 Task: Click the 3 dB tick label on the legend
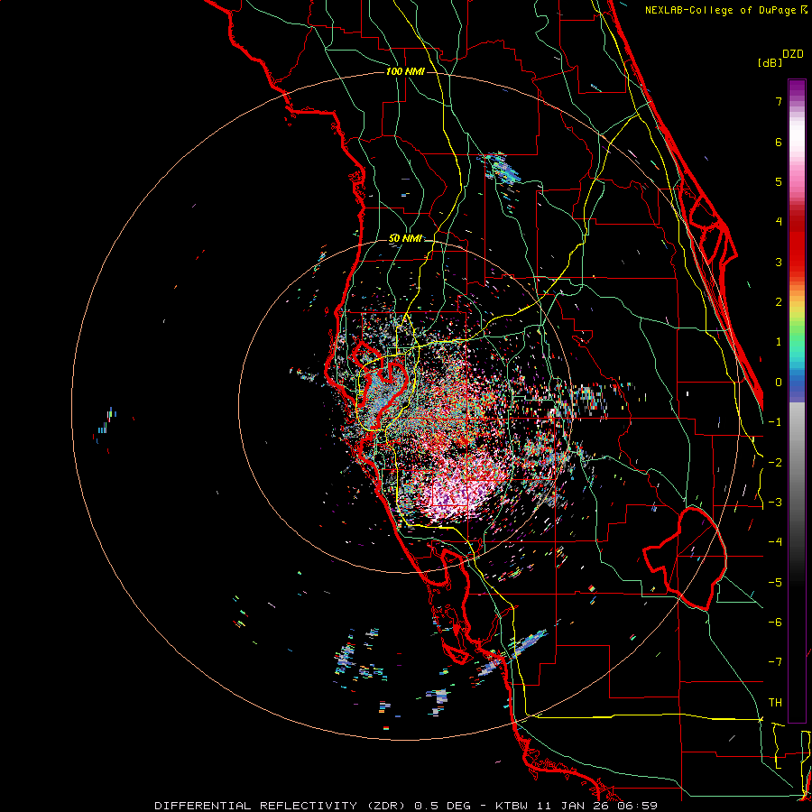click(x=779, y=262)
